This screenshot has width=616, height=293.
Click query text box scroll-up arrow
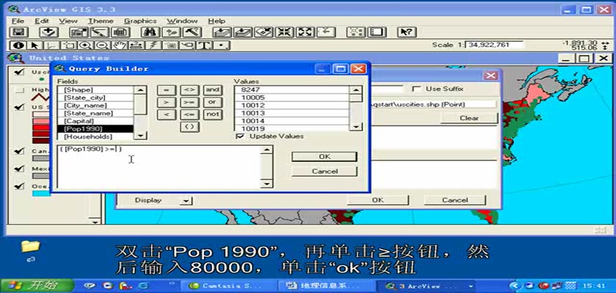point(267,150)
